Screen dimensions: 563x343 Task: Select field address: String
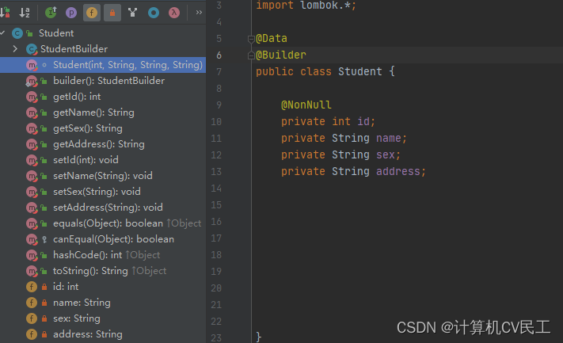(x=88, y=334)
